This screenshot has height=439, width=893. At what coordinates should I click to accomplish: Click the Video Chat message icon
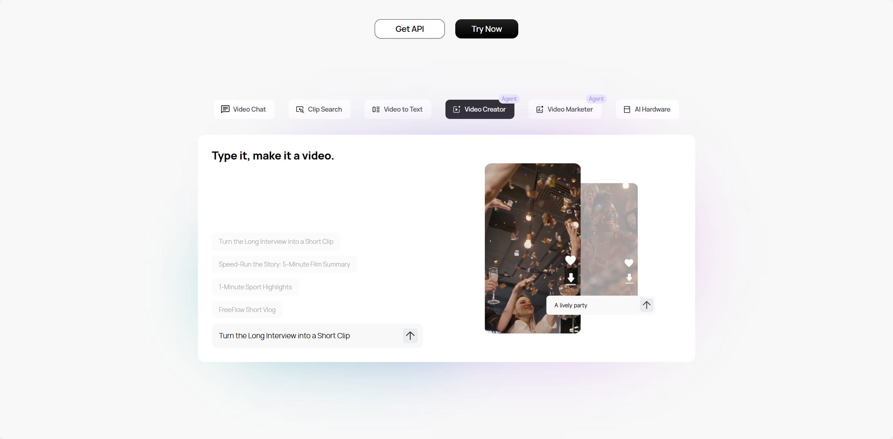pyautogui.click(x=225, y=109)
